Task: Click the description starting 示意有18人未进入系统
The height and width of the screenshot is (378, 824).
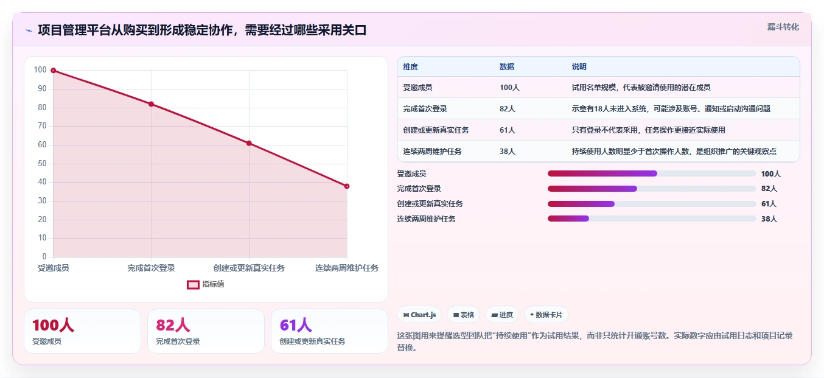Action: point(671,109)
